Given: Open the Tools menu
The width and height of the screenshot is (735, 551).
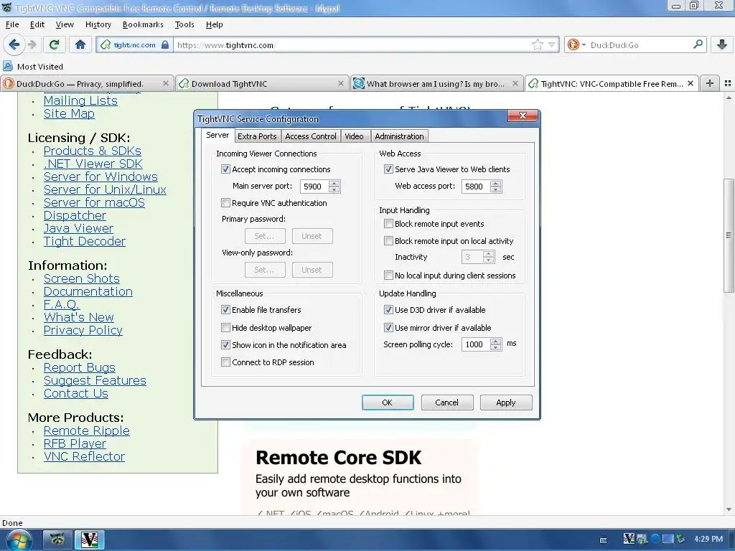Looking at the screenshot, I should click(184, 24).
